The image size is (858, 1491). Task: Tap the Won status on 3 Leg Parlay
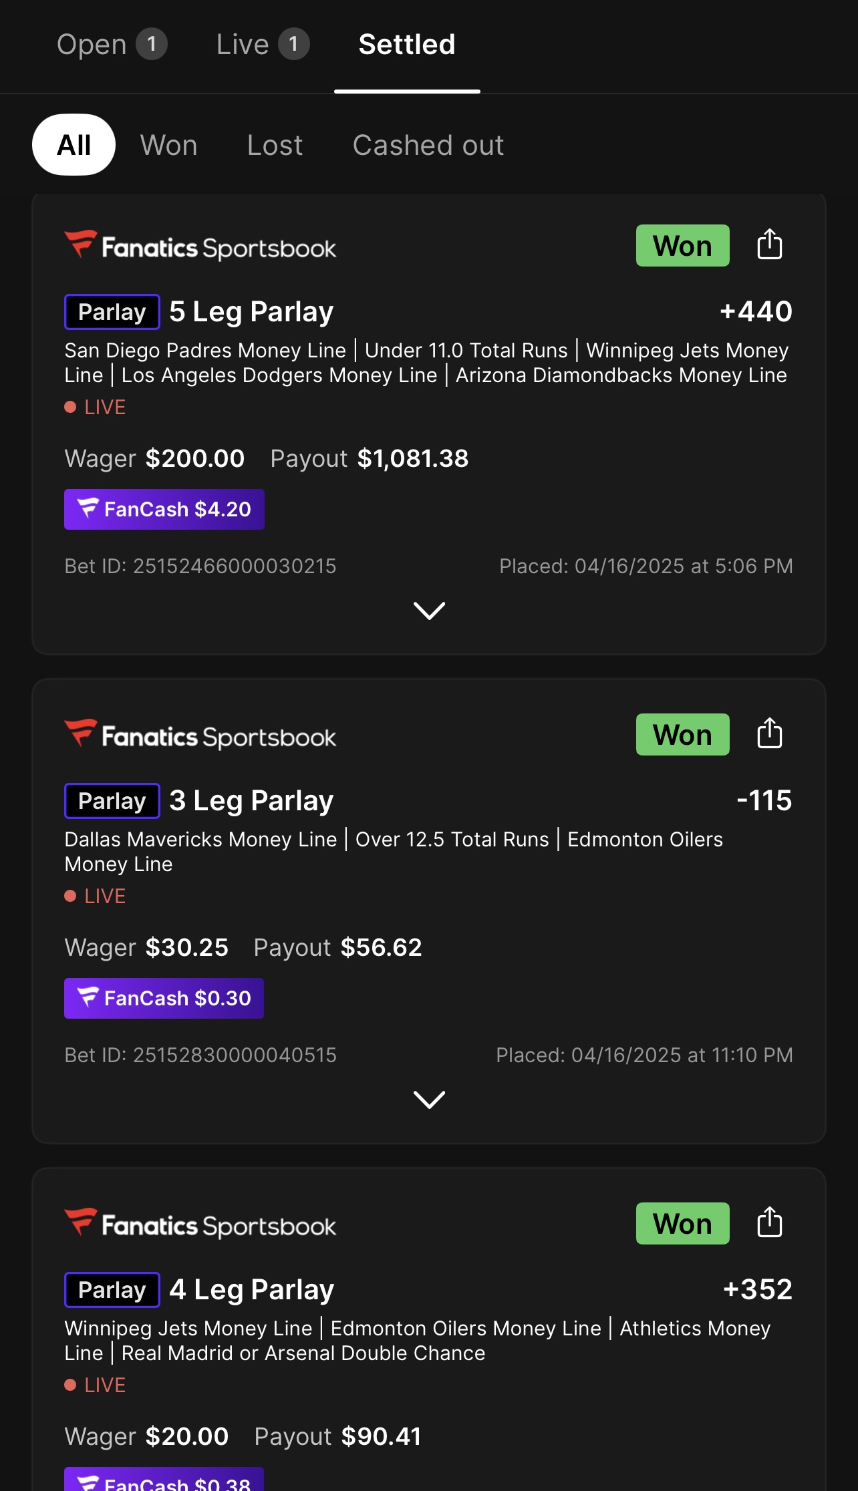682,735
